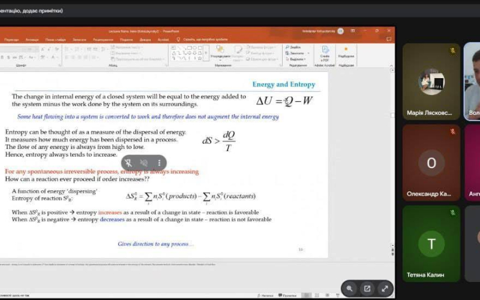Click the user account avatar in PowerPoint title bar
This screenshot has width=480, height=300.
pos(340,31)
